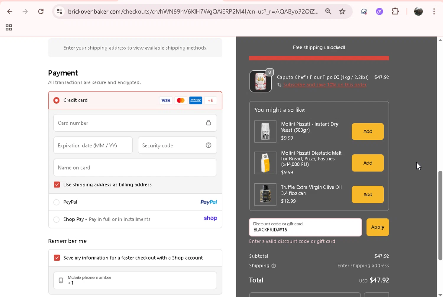Click the browser address bar URL

(193, 12)
